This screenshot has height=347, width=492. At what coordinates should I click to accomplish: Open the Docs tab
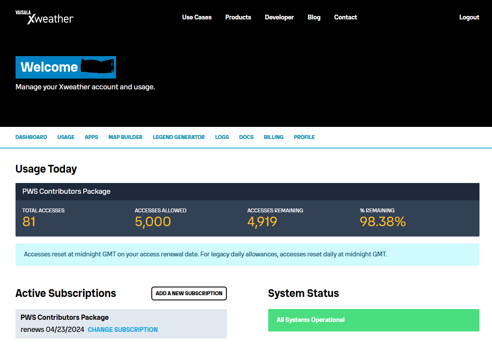pos(246,137)
